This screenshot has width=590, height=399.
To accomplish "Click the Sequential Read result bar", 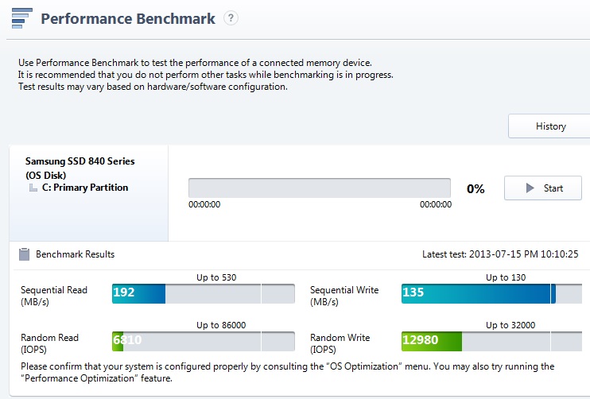I will coord(204,293).
